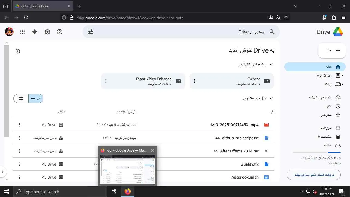The width and height of the screenshot is (350, 197).
Task: Open more actions for lv_0_20251007194531.mp4
Action: coord(19,125)
